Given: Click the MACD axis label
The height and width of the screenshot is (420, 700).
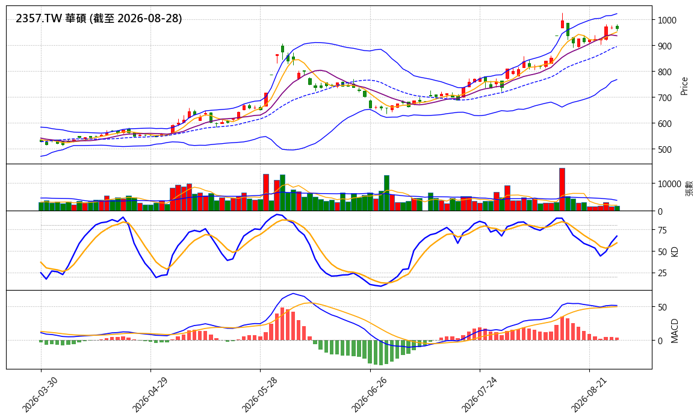Looking at the screenshot, I should tap(675, 331).
